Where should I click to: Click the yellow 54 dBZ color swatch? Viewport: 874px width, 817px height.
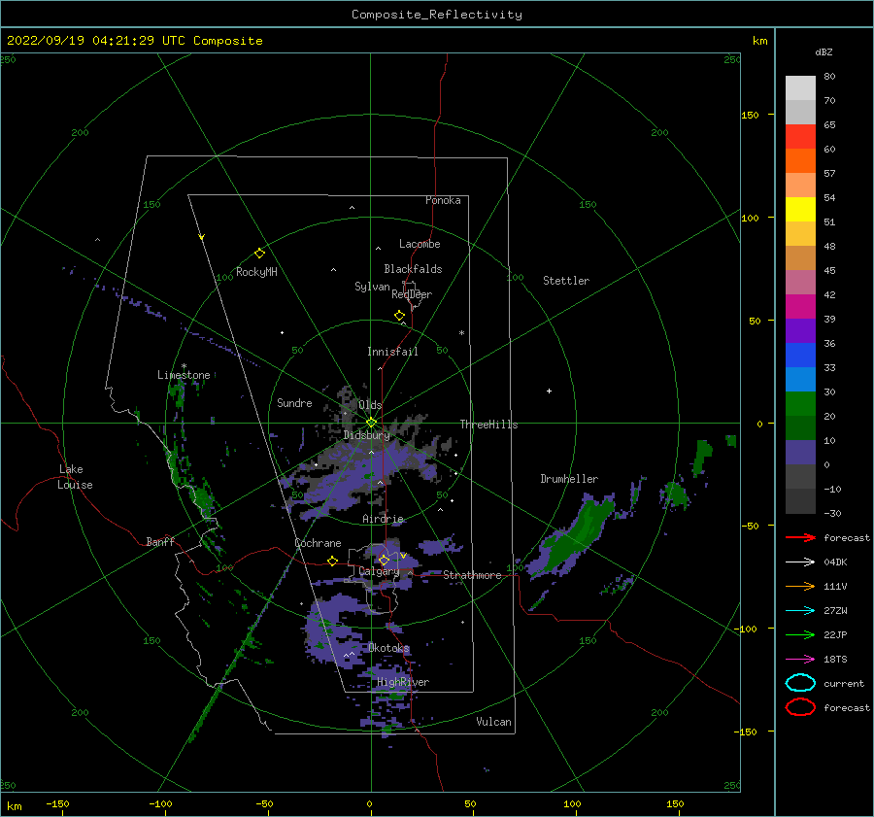click(x=800, y=209)
